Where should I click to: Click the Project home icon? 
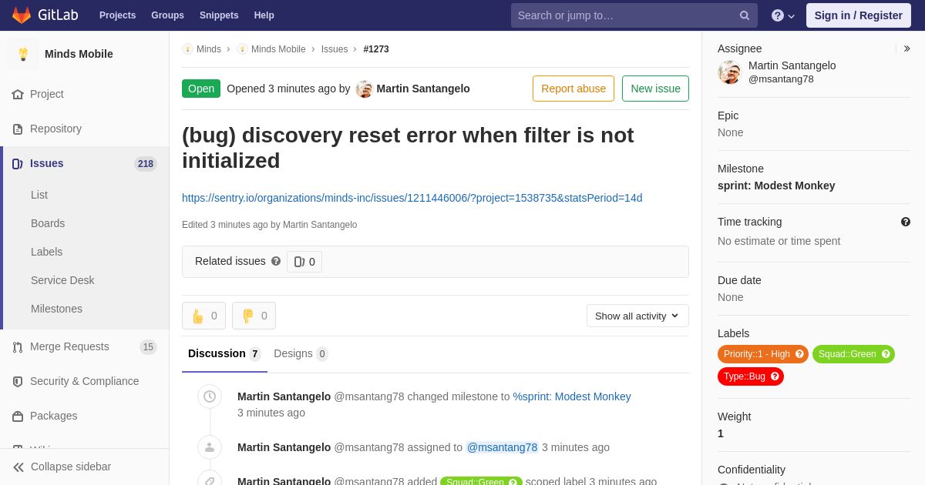[18, 94]
